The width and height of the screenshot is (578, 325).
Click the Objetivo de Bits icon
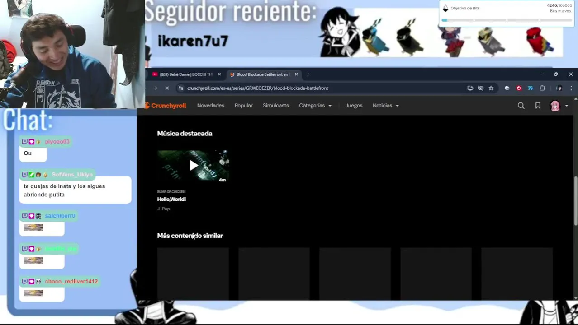[x=445, y=8]
